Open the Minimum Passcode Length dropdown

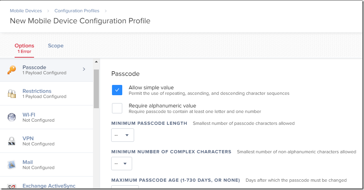123,135
